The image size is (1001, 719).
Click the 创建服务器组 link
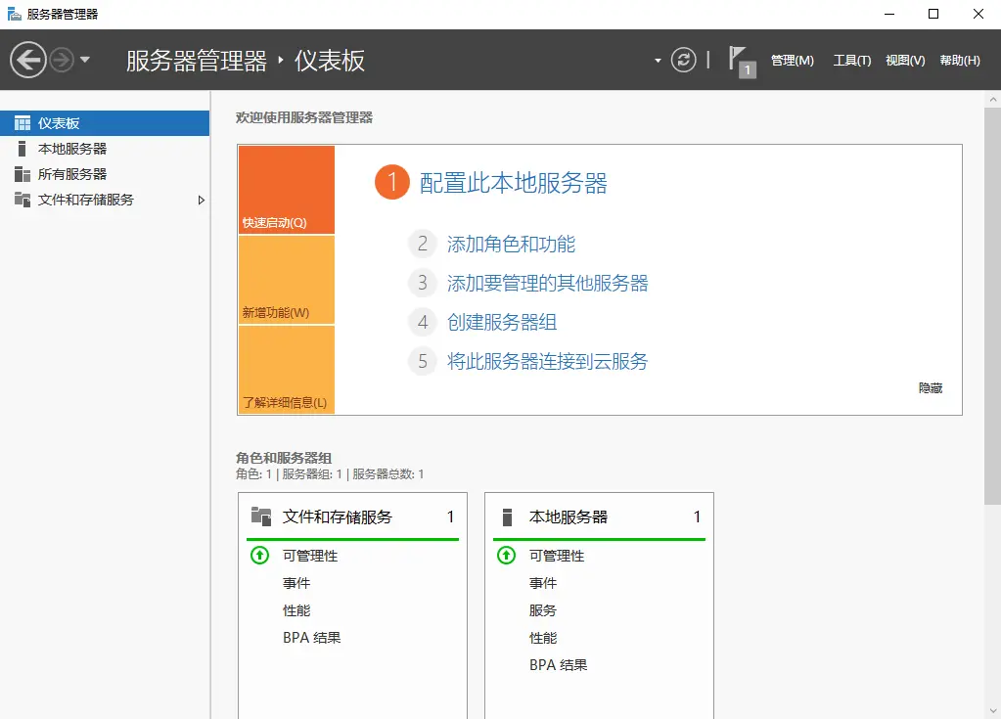502,322
